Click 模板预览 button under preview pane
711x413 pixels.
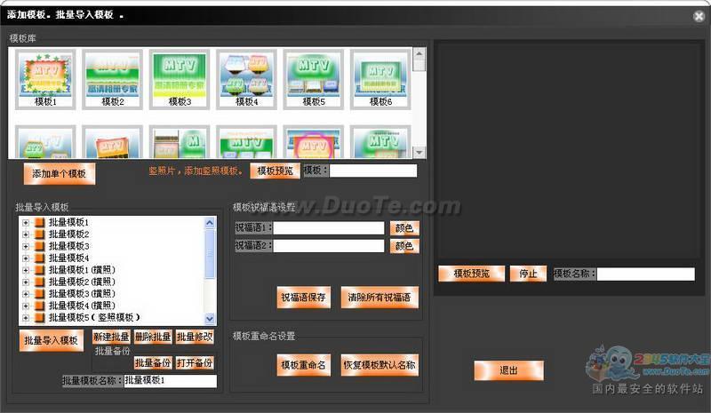472,274
